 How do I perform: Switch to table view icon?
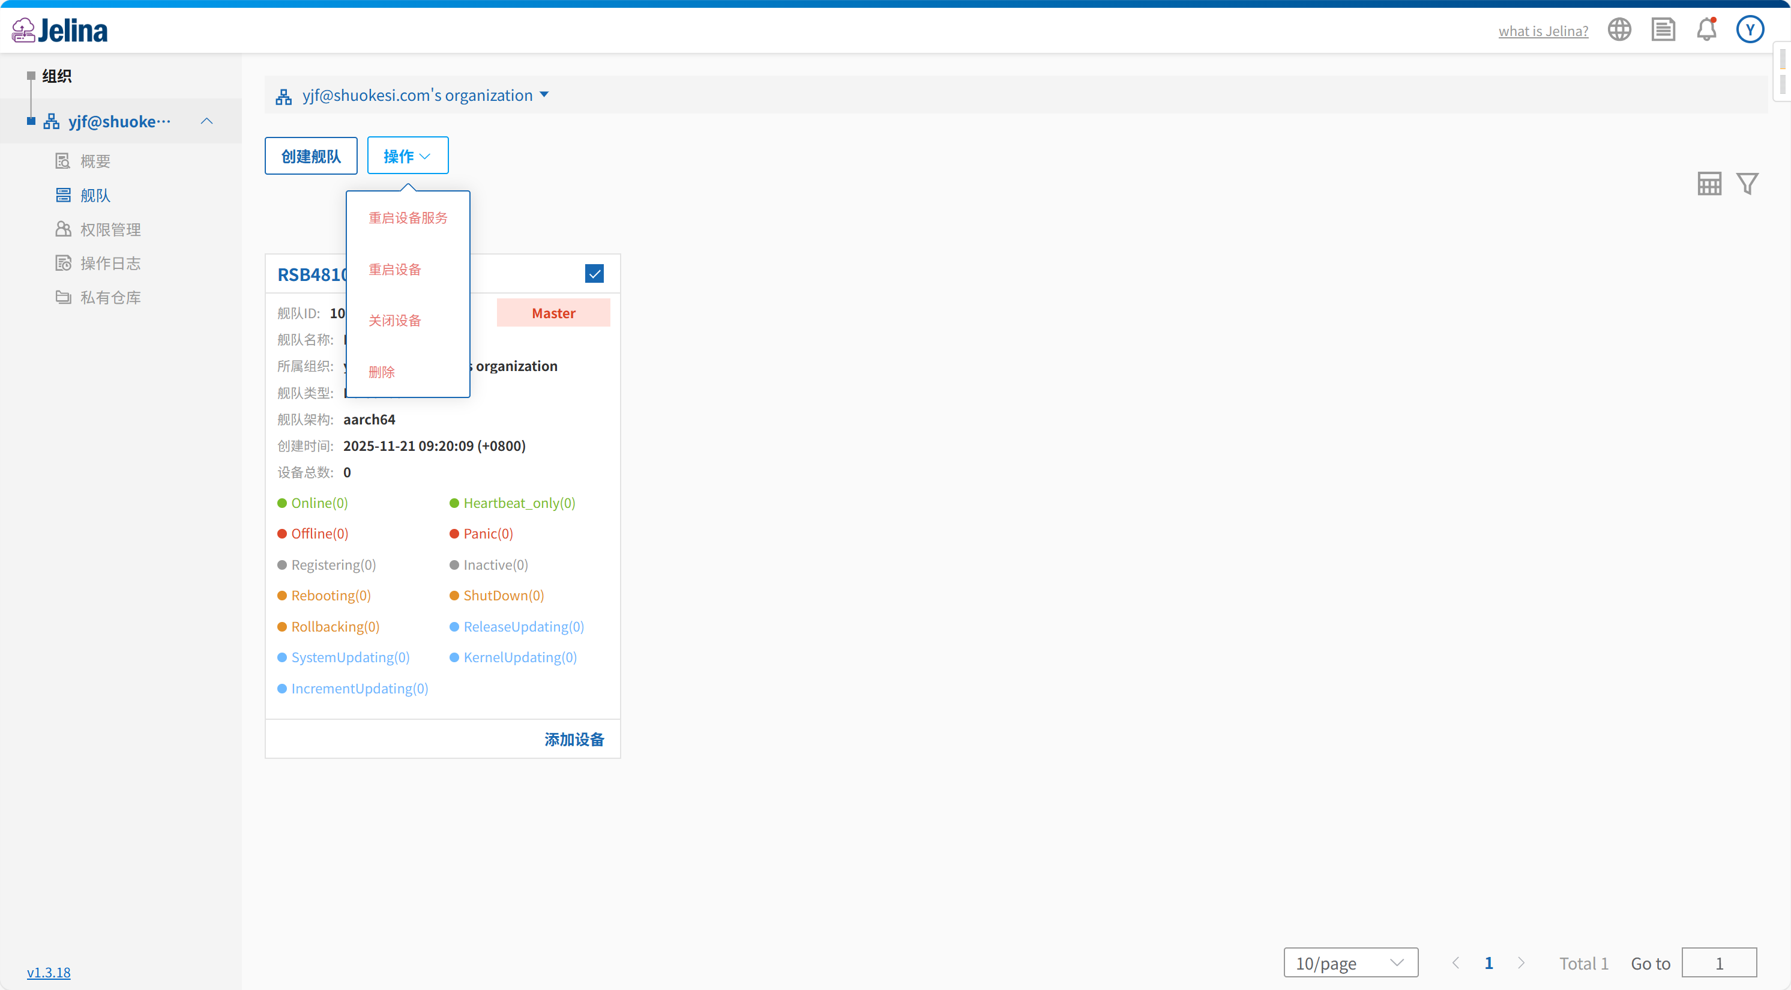1709,184
